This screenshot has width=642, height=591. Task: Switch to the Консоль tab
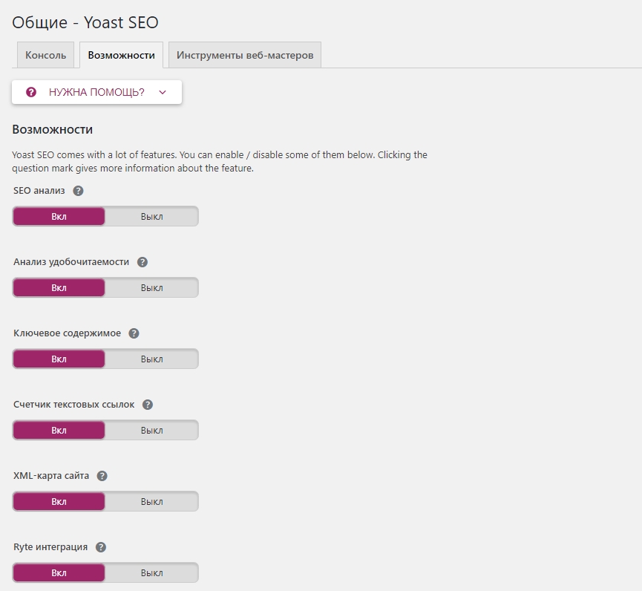pyautogui.click(x=45, y=55)
